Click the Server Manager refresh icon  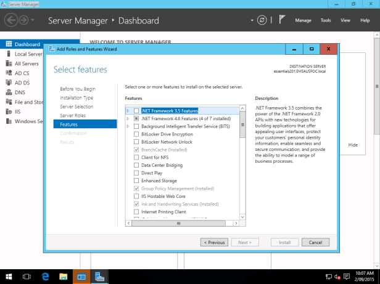coord(263,20)
